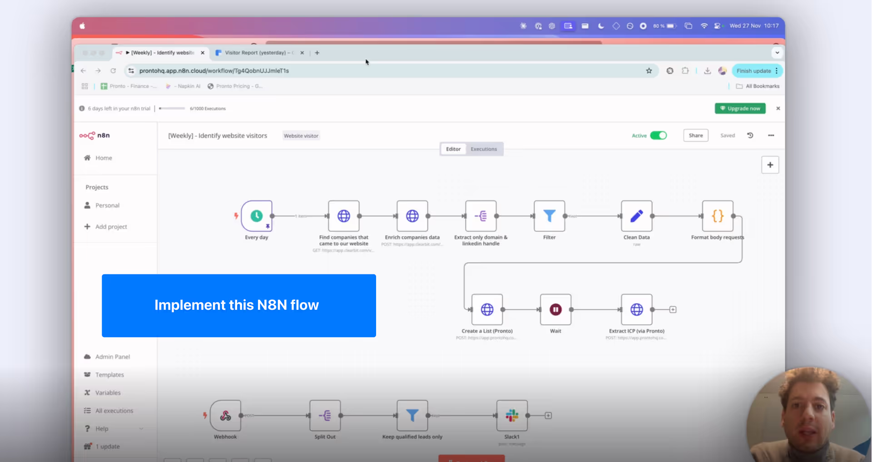
Task: Open the Keep qualified leads only node
Action: pyautogui.click(x=412, y=415)
